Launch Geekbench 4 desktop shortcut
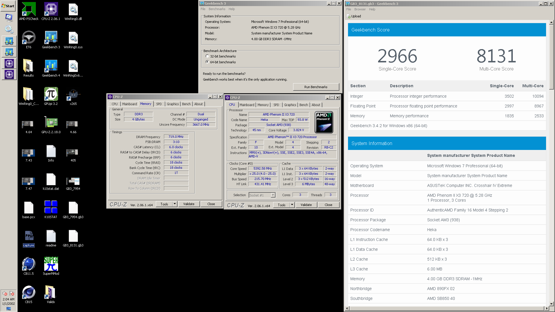555x312 pixels. (51, 68)
